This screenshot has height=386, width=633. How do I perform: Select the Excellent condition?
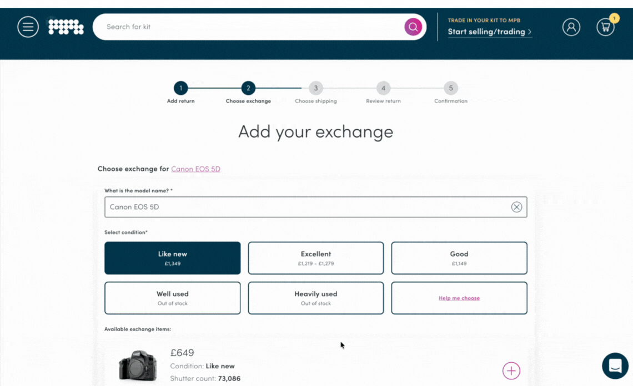pos(316,258)
